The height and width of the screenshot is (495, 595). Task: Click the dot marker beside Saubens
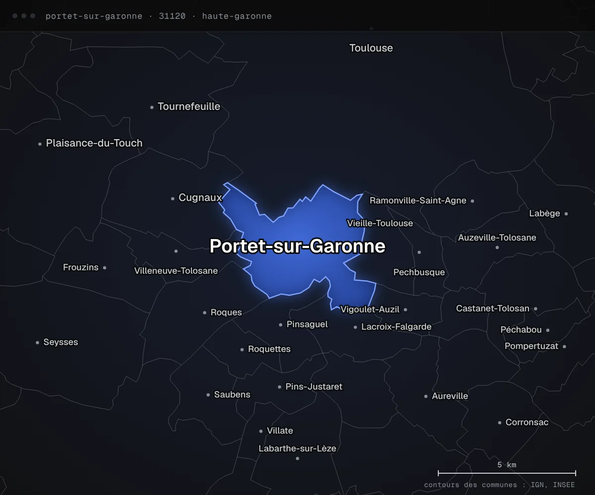pos(208,395)
